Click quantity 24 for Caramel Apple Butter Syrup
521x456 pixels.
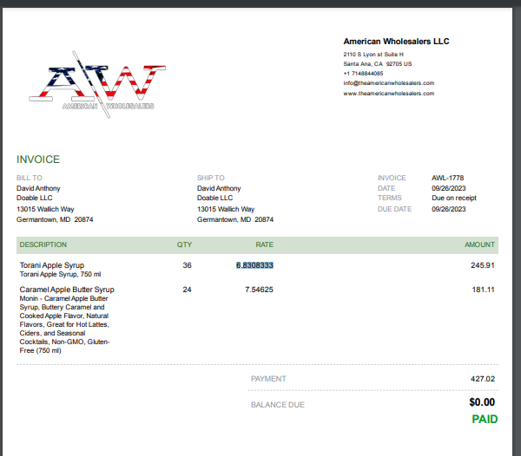click(x=187, y=290)
